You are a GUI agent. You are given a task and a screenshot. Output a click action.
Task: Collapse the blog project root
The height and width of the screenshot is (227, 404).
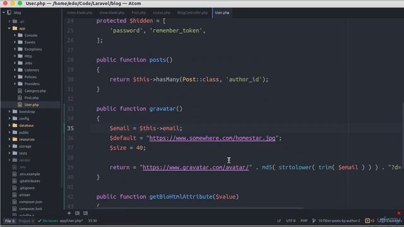tap(4, 13)
